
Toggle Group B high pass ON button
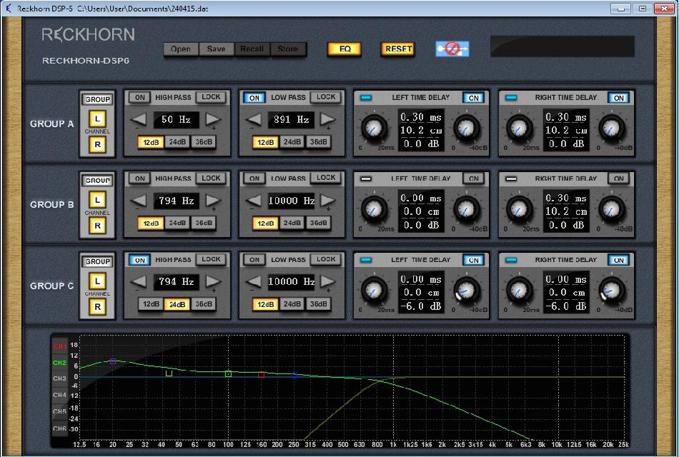[139, 179]
